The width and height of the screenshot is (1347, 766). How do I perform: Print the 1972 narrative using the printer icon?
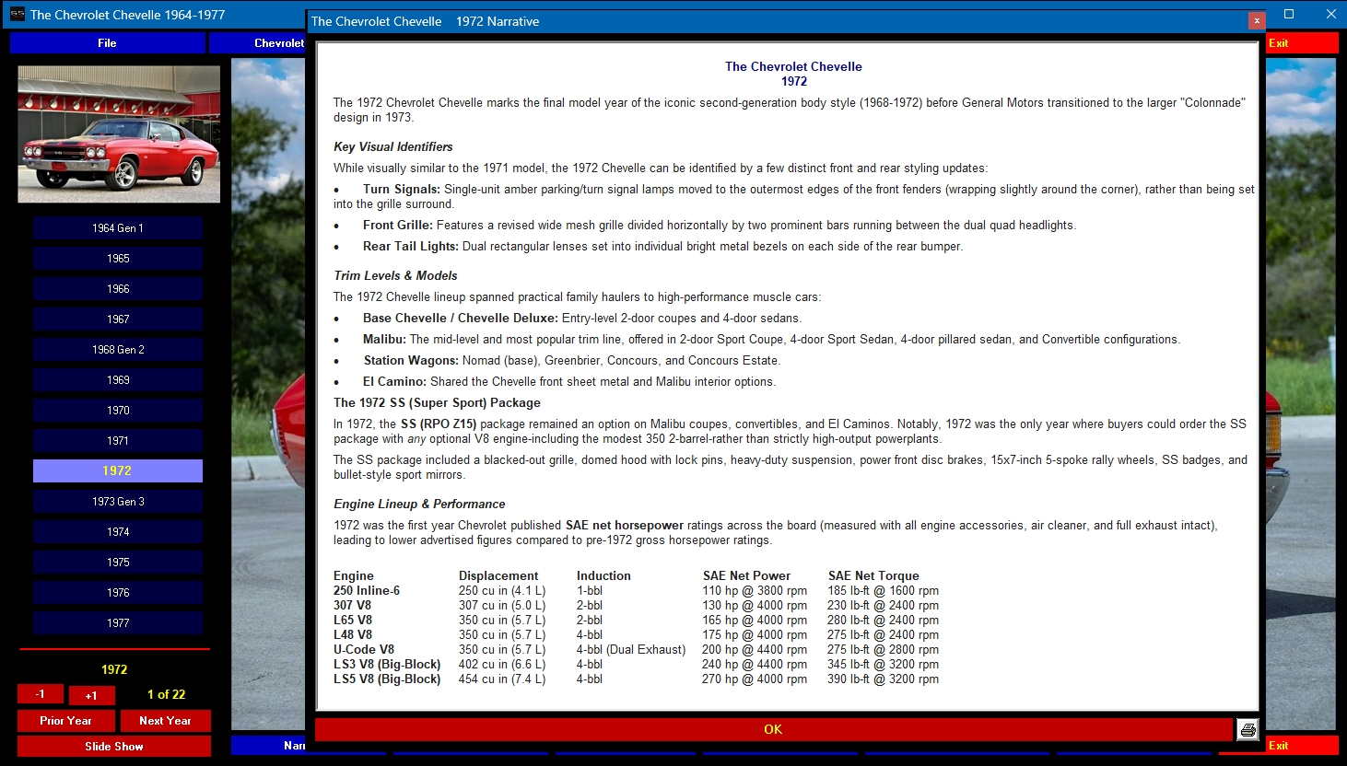coord(1247,729)
